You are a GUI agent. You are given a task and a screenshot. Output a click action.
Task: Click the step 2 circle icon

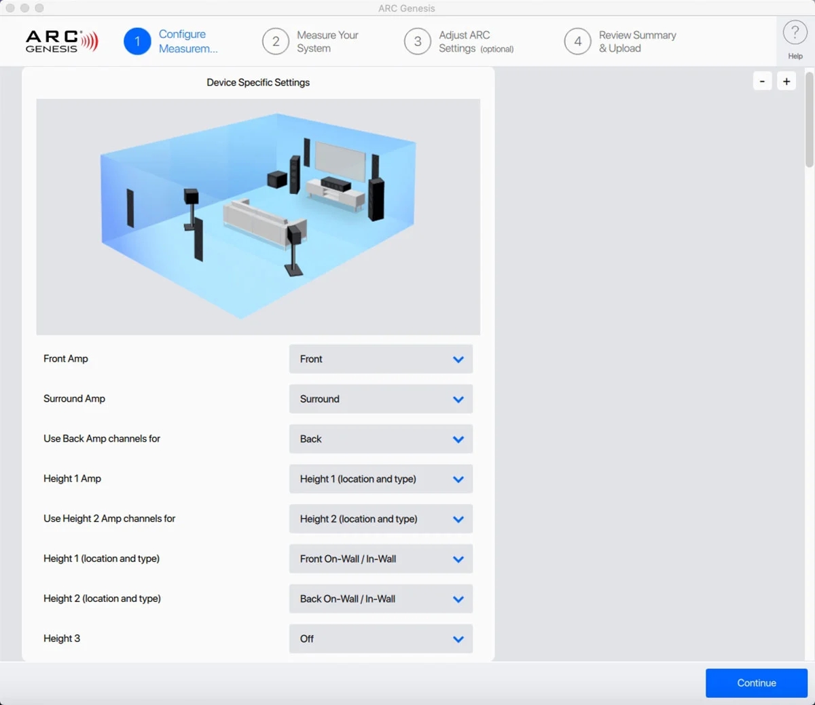276,41
